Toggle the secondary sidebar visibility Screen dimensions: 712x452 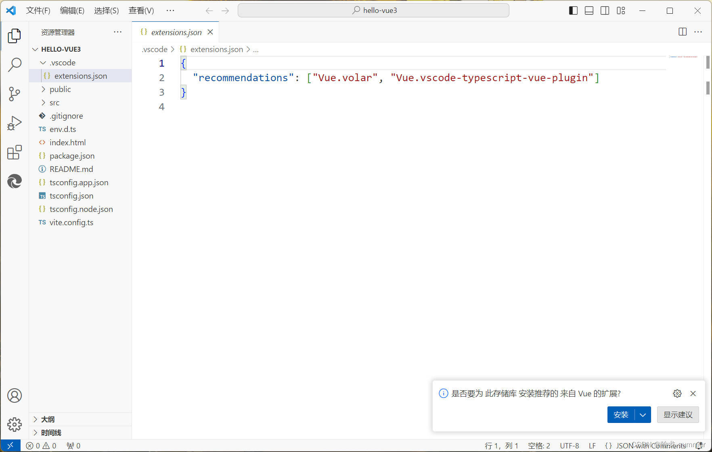click(605, 10)
